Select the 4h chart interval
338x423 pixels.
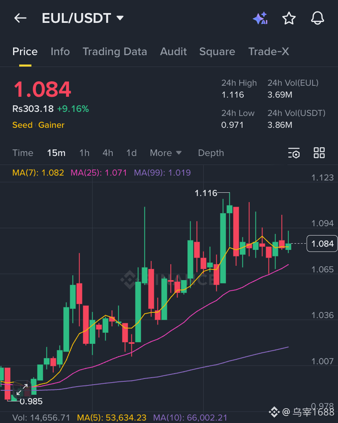[x=108, y=153]
